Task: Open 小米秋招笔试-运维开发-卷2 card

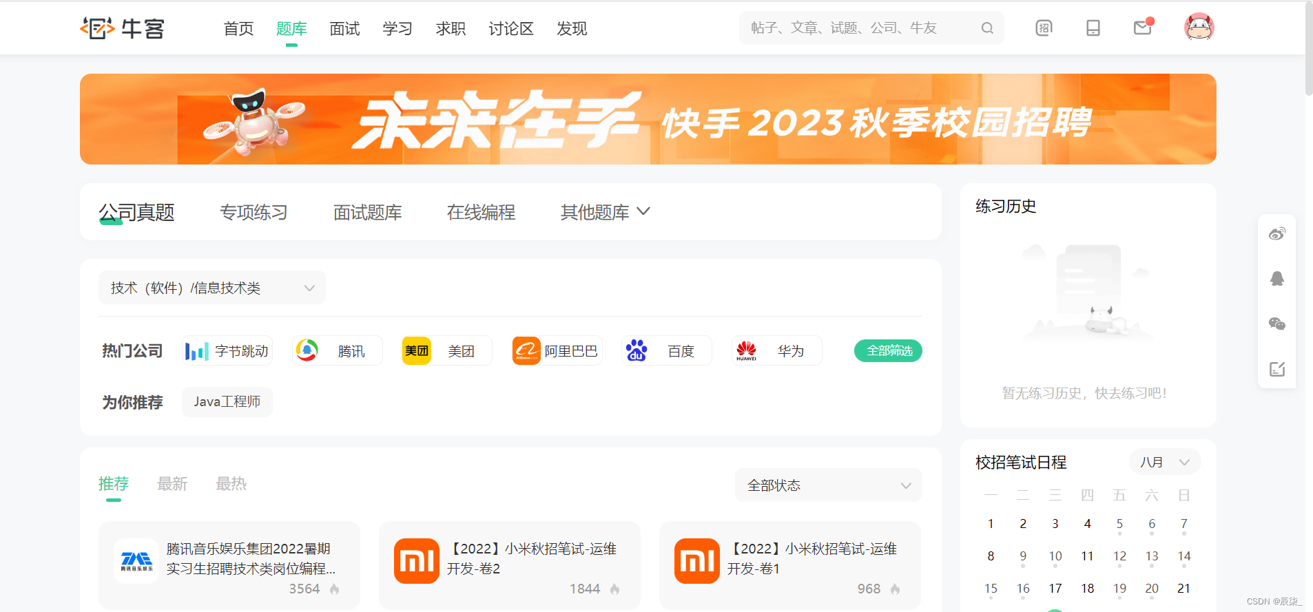Action: pos(510,565)
